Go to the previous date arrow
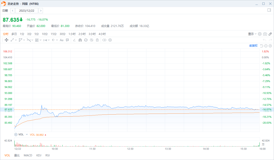Viewport: 274px width, 160px height. pos(13,11)
